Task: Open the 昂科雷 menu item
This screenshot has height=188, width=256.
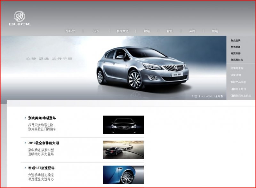Action: tap(70, 31)
